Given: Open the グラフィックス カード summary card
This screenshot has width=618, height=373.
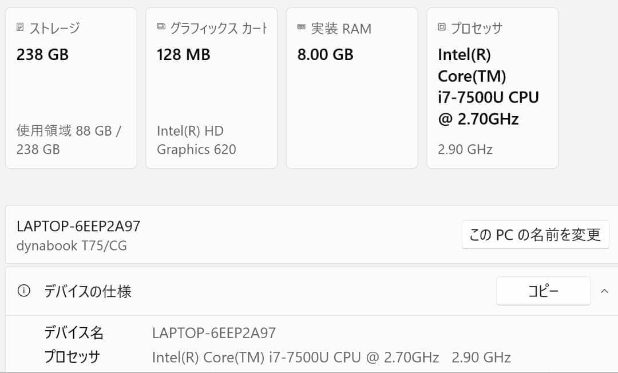Looking at the screenshot, I should pyautogui.click(x=211, y=87).
